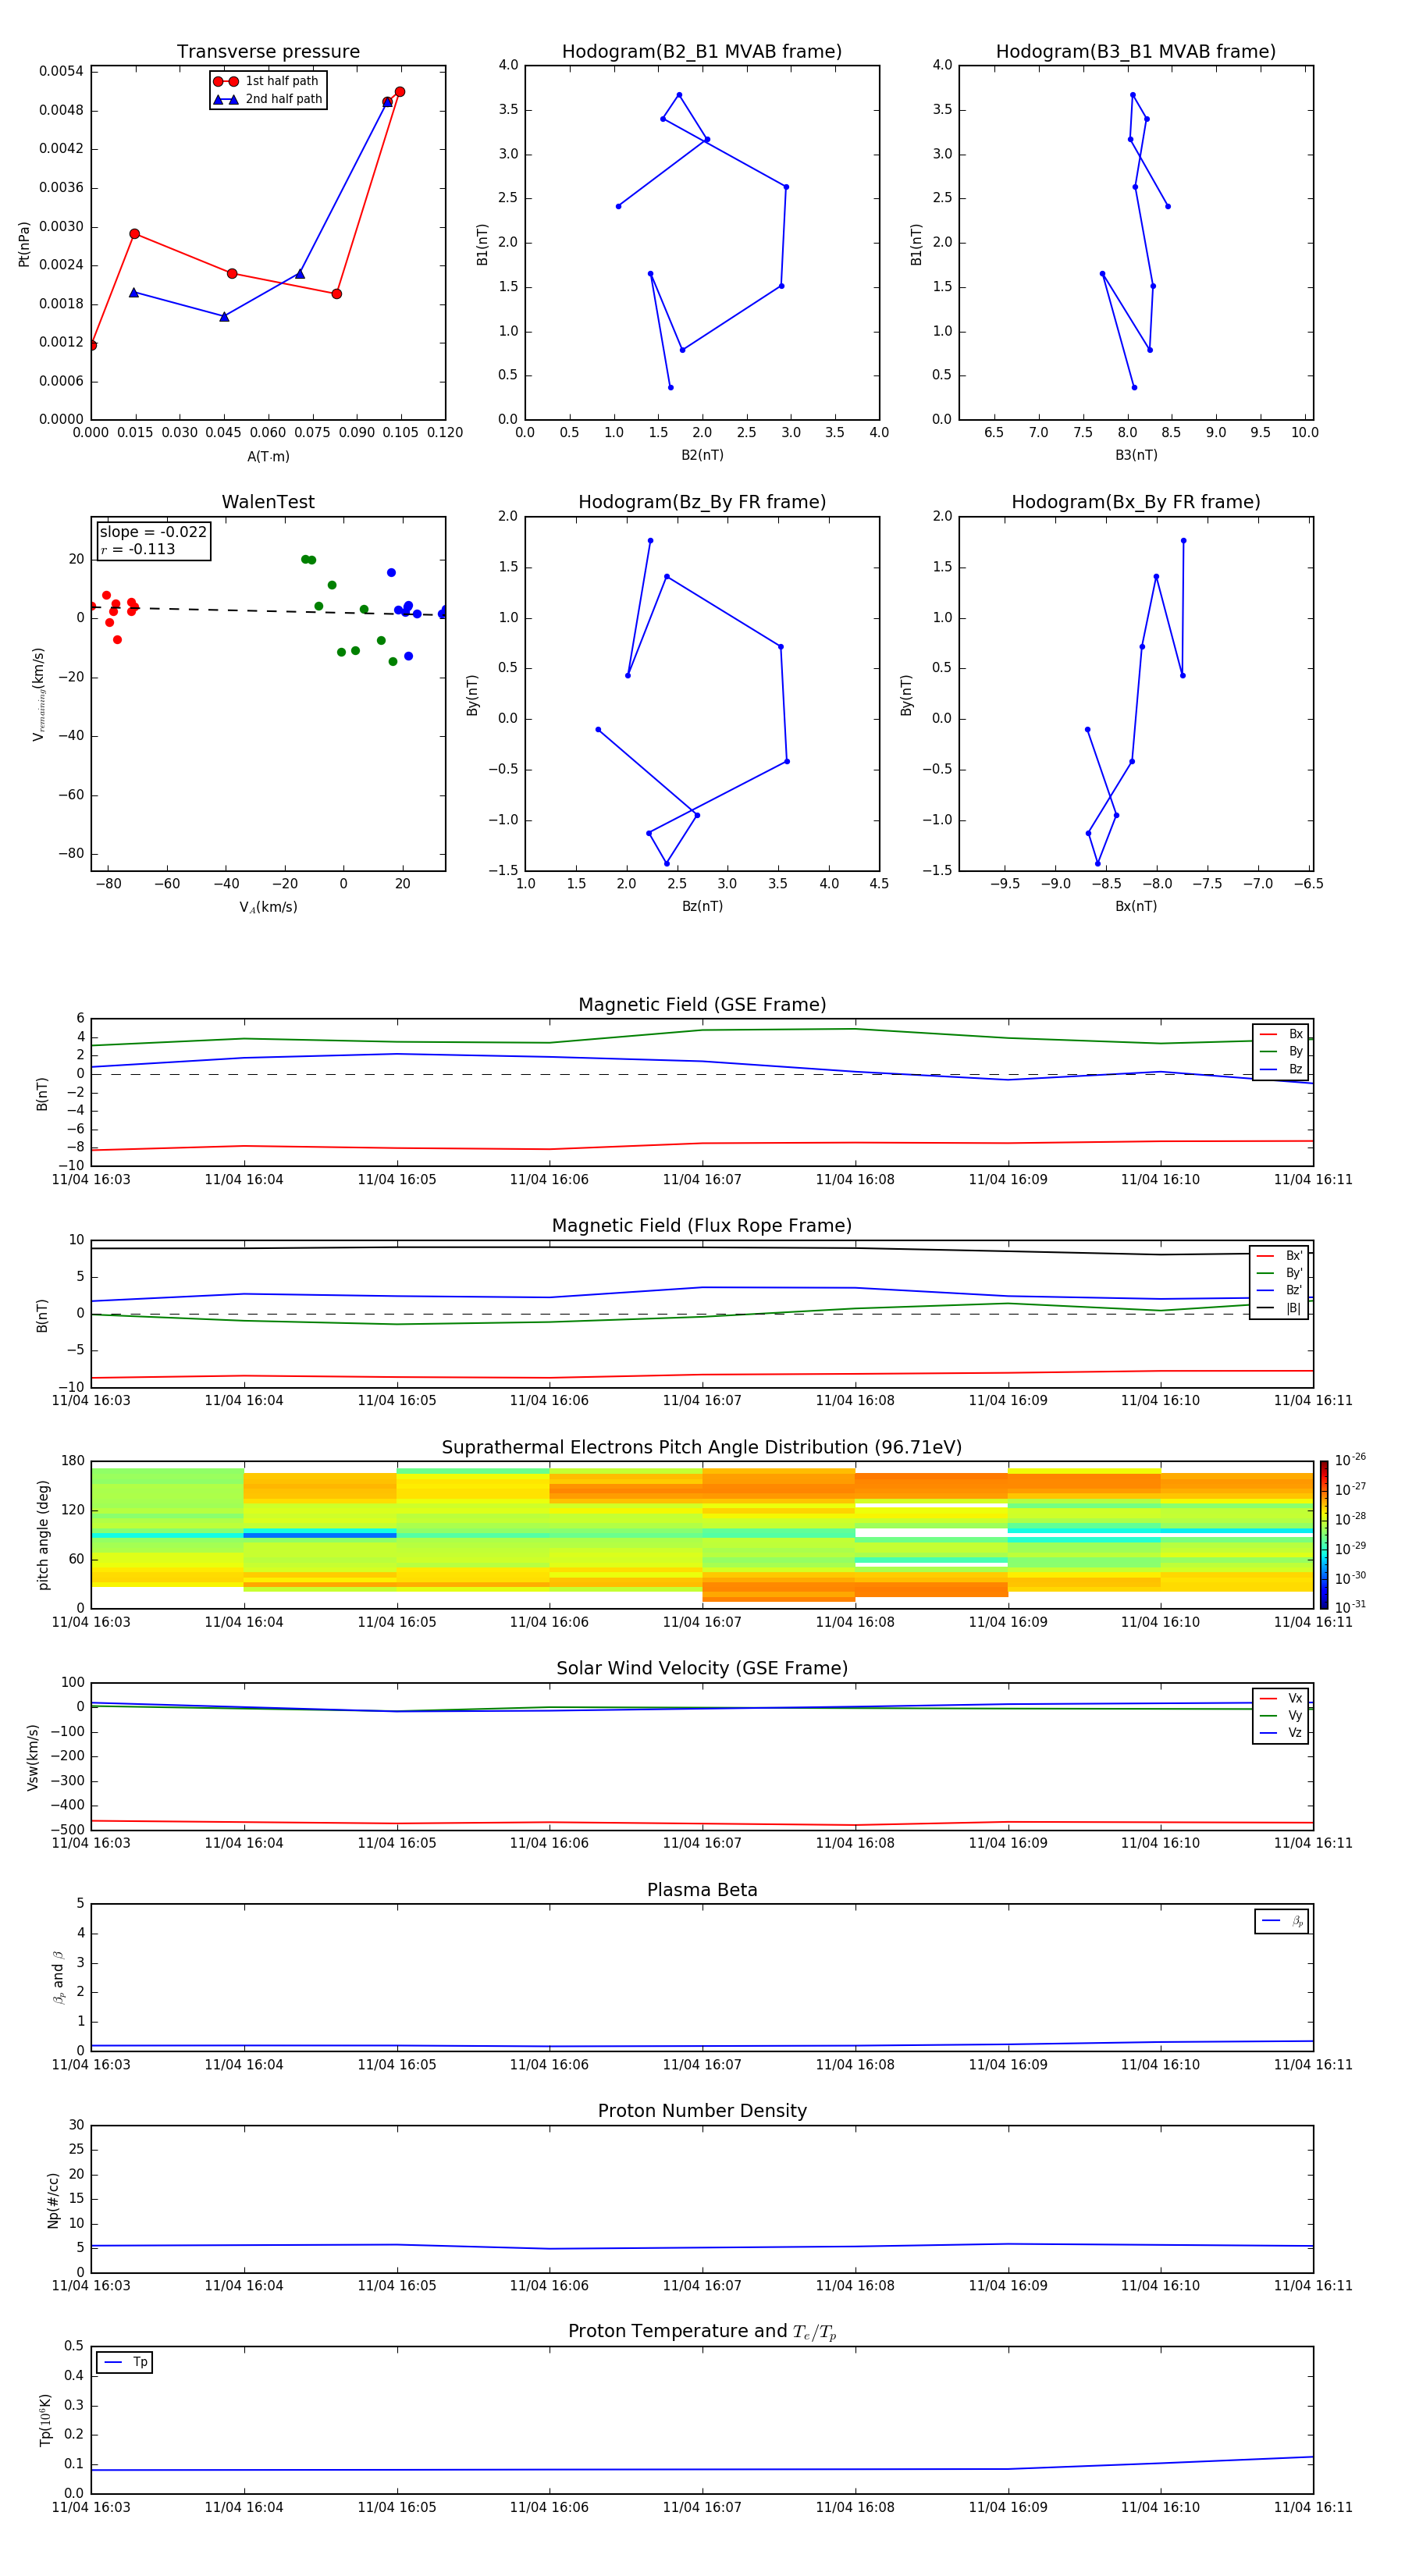Click the "Vsw(km/s)" y-axis label

click(x=33, y=1756)
